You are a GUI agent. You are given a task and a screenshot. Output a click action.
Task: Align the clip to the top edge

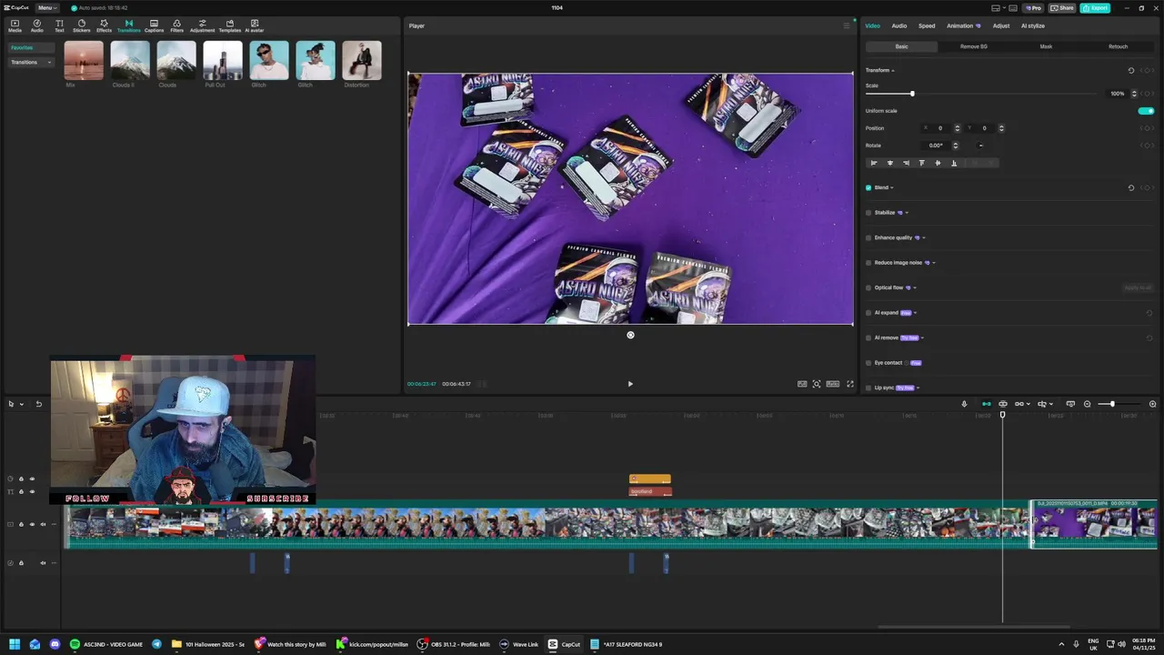click(921, 163)
